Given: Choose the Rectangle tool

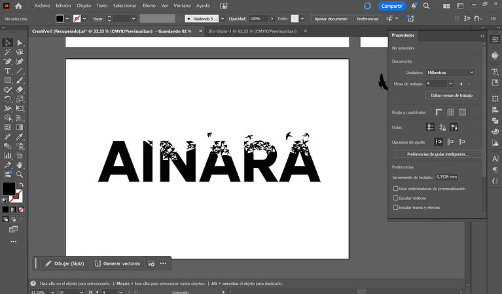Looking at the screenshot, I should [x=8, y=80].
